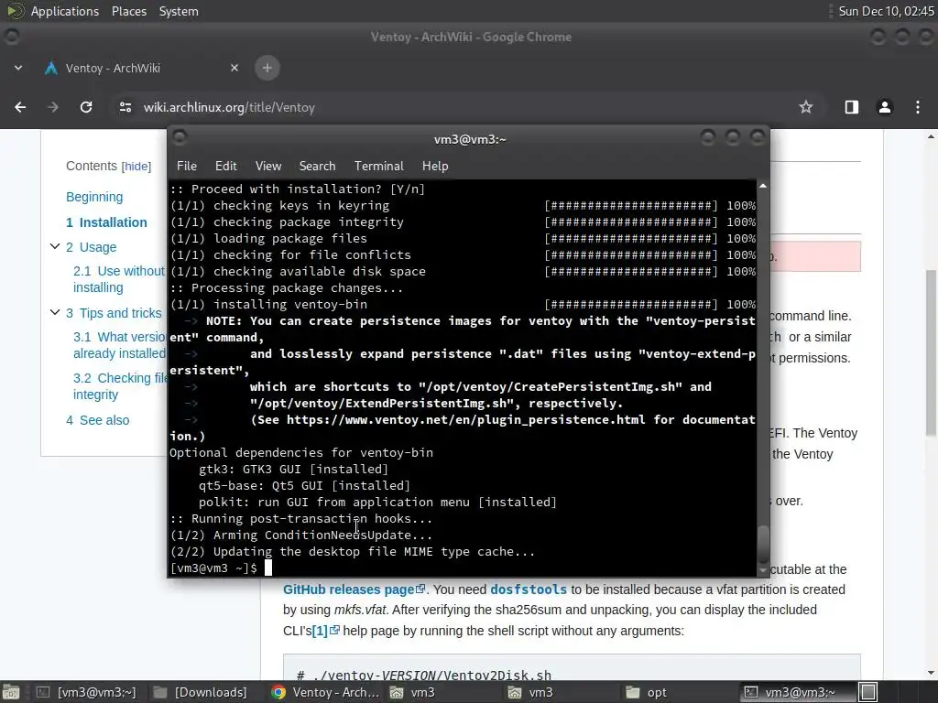Open Chrome side panel
Image resolution: width=938 pixels, height=703 pixels.
click(851, 107)
